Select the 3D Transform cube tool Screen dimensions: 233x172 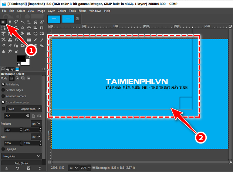click(36, 34)
